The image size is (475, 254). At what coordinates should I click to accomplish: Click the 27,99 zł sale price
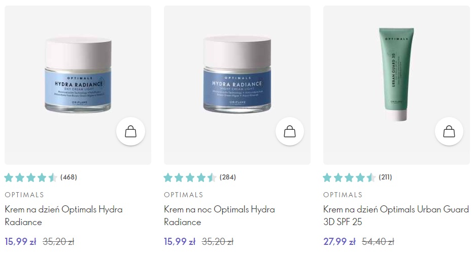pyautogui.click(x=340, y=242)
